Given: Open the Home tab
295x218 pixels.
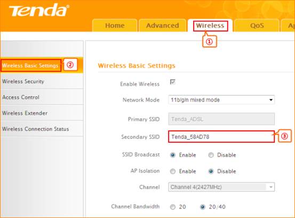Looking at the screenshot, I should coord(115,26).
